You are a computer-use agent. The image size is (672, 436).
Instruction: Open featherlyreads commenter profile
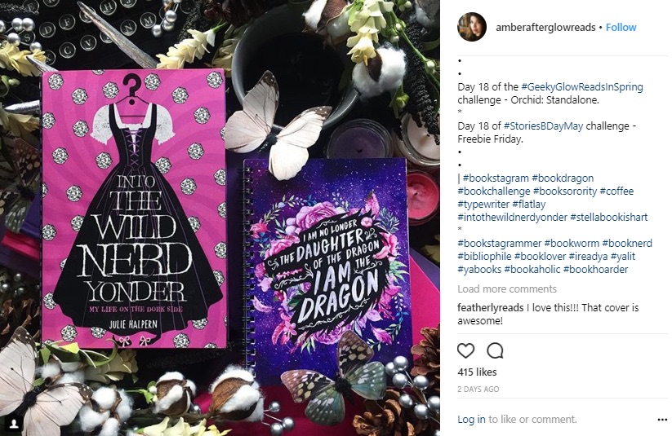490,307
